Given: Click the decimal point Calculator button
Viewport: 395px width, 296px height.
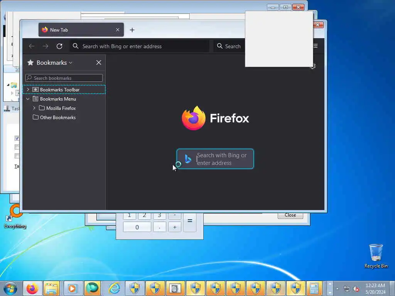Looking at the screenshot, I should tap(160, 227).
